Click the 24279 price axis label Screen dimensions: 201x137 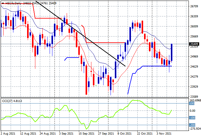[x=194, y=76]
